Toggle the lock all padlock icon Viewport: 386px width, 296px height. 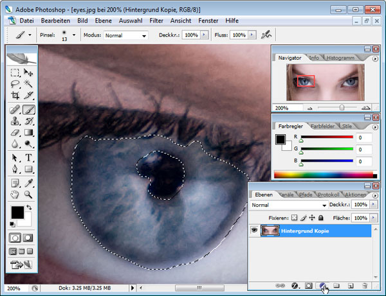320,218
